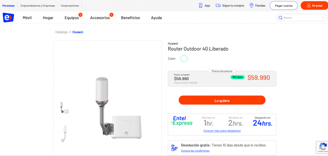Select the first router thumbnail image
This screenshot has height=156, width=328.
coord(64,108)
